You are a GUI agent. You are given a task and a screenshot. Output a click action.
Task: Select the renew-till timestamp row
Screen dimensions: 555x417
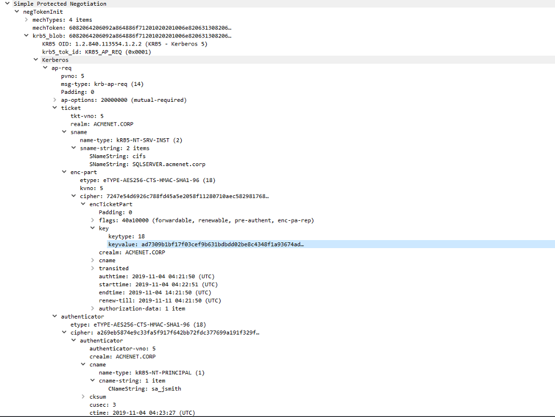pos(160,300)
